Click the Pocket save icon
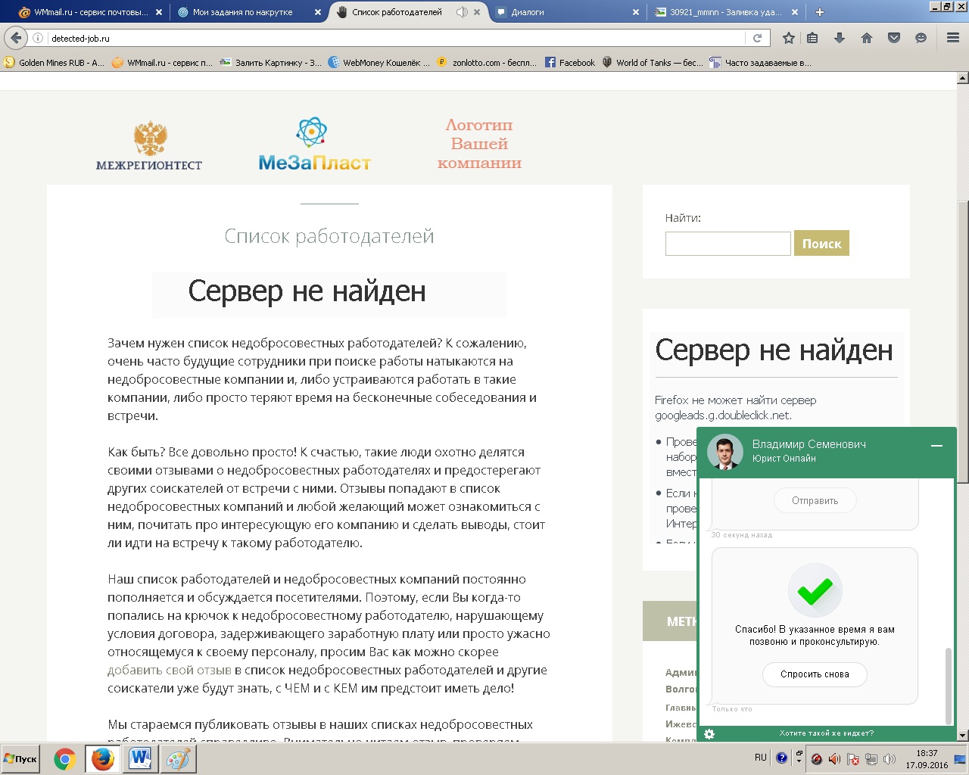Screen dimensions: 969x775 [x=894, y=38]
